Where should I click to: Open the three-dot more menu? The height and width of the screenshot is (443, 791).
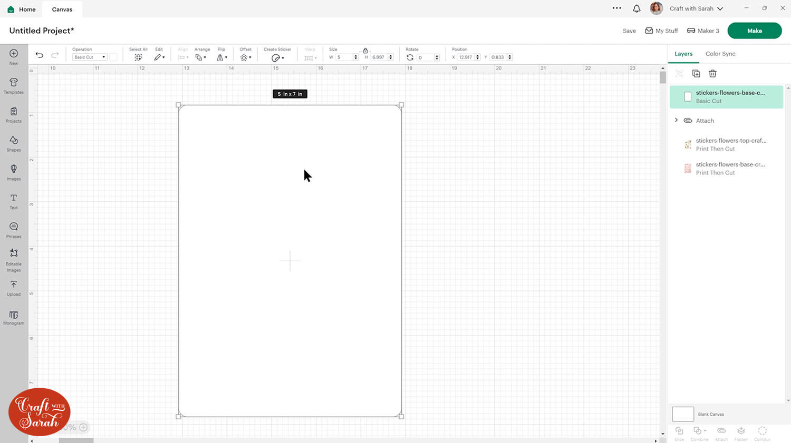pos(616,8)
